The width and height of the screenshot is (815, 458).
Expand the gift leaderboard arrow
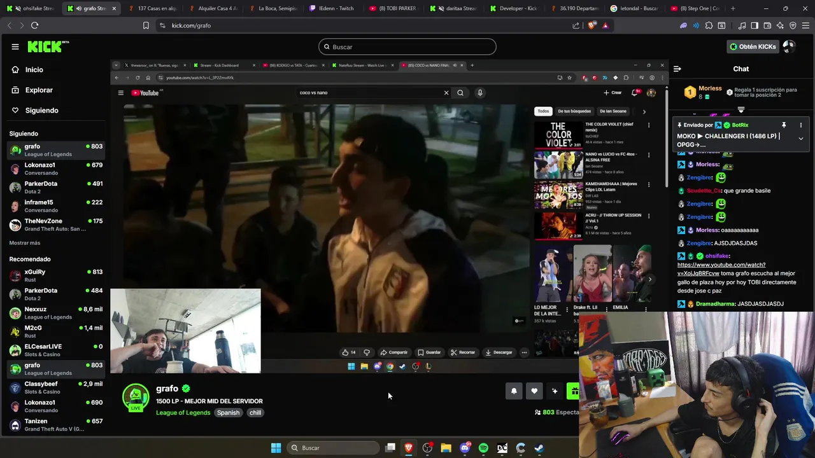coord(741,110)
